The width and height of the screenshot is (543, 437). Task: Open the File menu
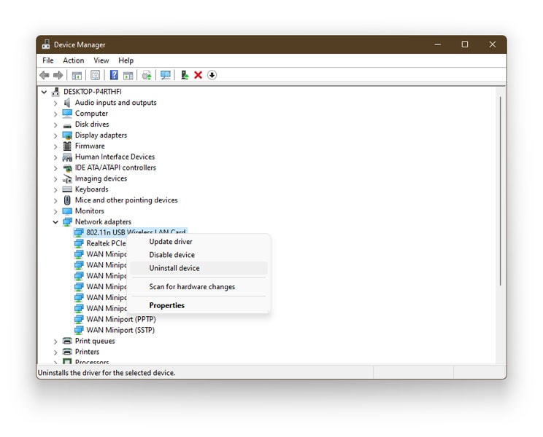click(x=47, y=60)
